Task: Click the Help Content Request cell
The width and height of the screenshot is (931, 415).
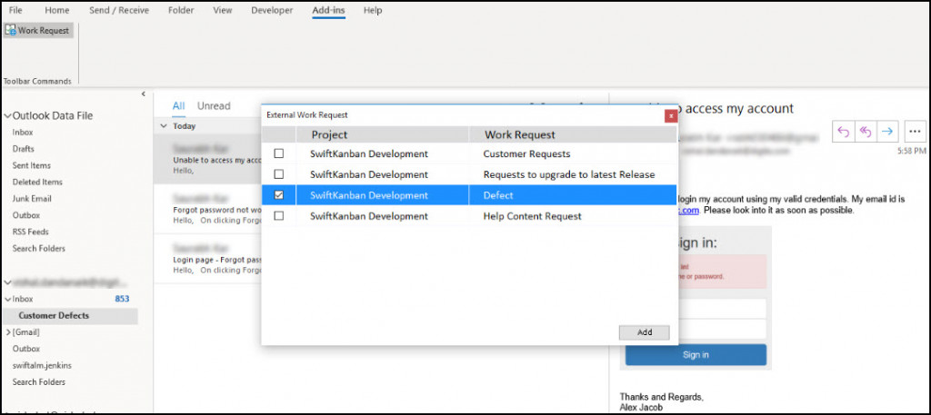Action: pyautogui.click(x=573, y=216)
